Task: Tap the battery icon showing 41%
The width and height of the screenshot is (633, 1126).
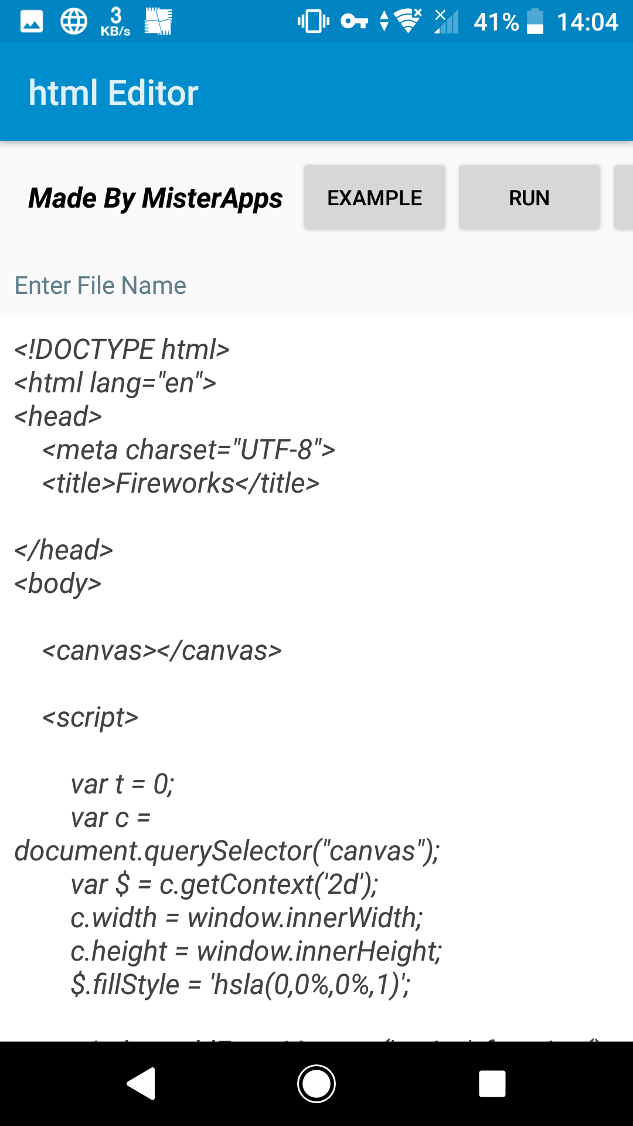Action: 535,22
